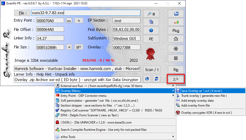Click the External exe Run shortcut icon

tap(57, 86)
